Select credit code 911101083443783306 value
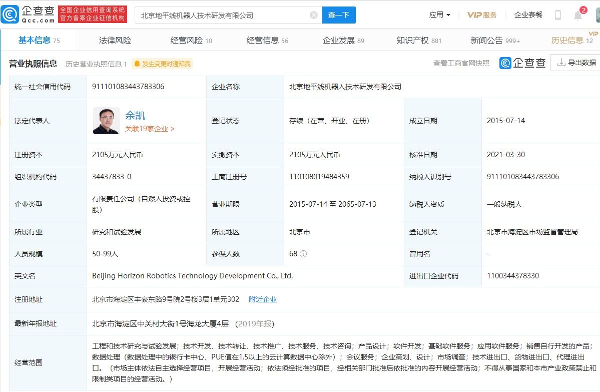This screenshot has width=600, height=392. click(128, 87)
